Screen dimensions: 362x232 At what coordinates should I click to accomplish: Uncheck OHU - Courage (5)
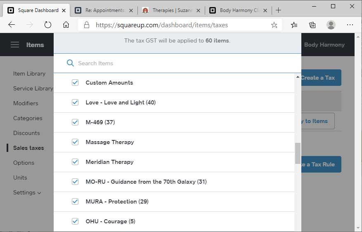pos(75,221)
